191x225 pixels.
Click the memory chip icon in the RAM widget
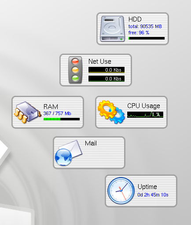(x=27, y=112)
